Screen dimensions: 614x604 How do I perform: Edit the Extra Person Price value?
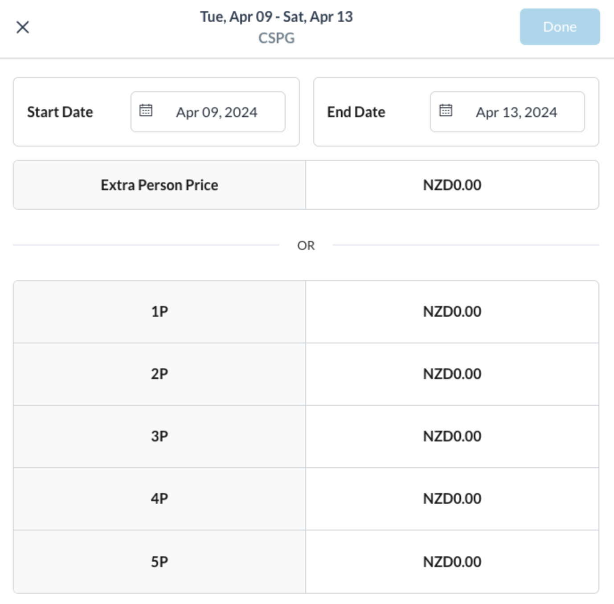[452, 185]
